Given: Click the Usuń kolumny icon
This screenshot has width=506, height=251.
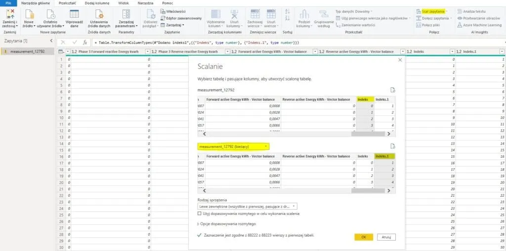Looking at the screenshot, I should point(234,14).
